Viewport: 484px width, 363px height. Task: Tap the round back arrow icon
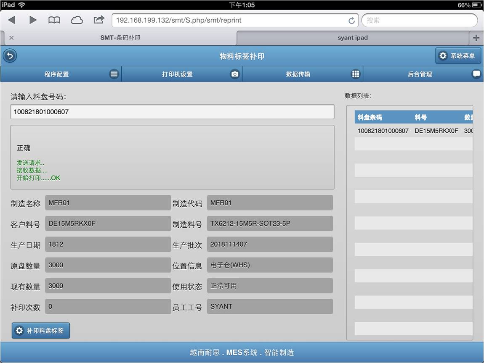pos(10,56)
